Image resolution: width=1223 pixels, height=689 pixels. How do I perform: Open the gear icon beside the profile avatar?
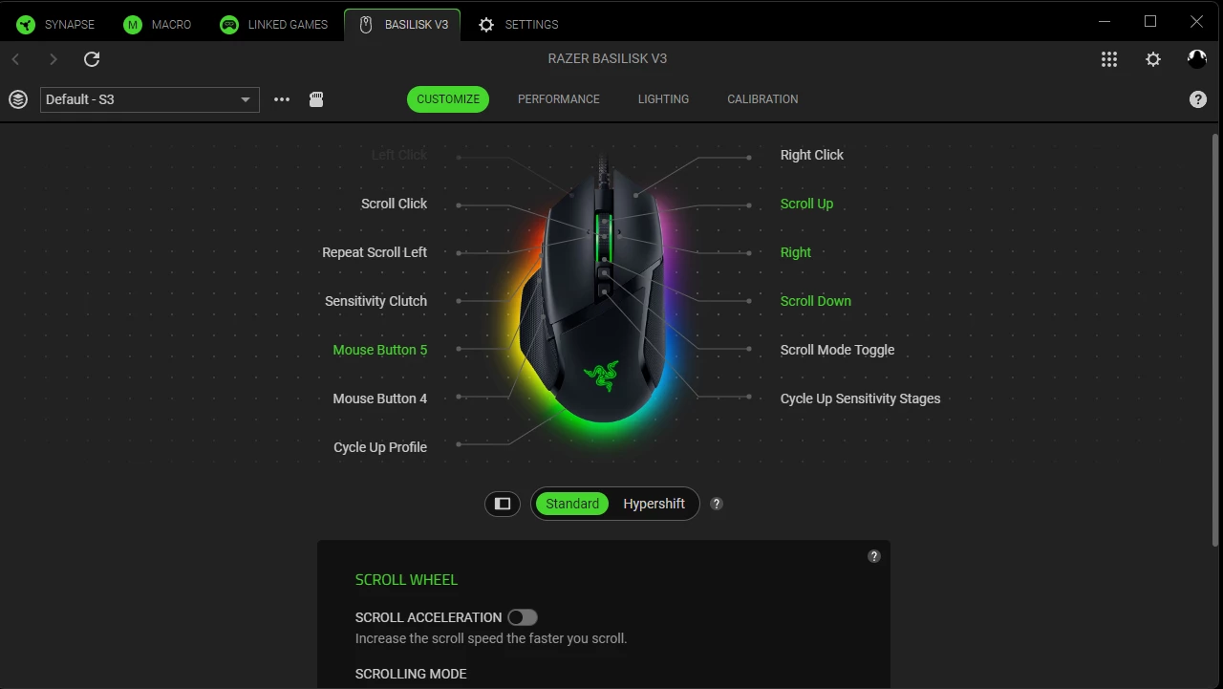(1153, 59)
